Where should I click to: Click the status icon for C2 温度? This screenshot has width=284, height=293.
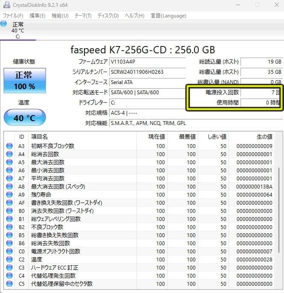coord(9,259)
